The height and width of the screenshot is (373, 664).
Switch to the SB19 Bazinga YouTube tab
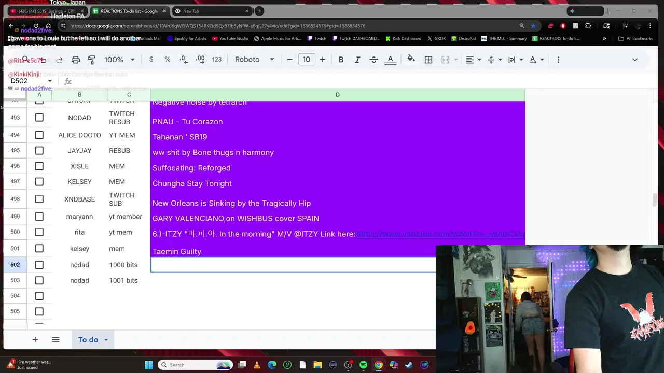tap(47, 11)
